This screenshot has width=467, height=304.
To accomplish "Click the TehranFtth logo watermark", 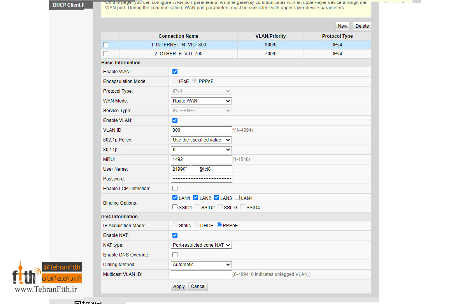I will point(47,277).
